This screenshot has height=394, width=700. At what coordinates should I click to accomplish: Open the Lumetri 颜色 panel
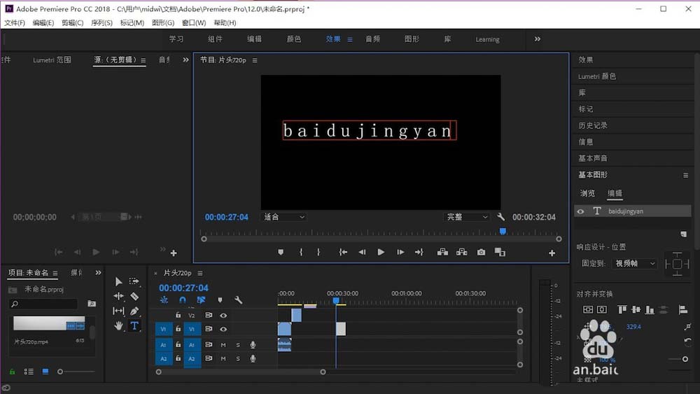pos(597,76)
